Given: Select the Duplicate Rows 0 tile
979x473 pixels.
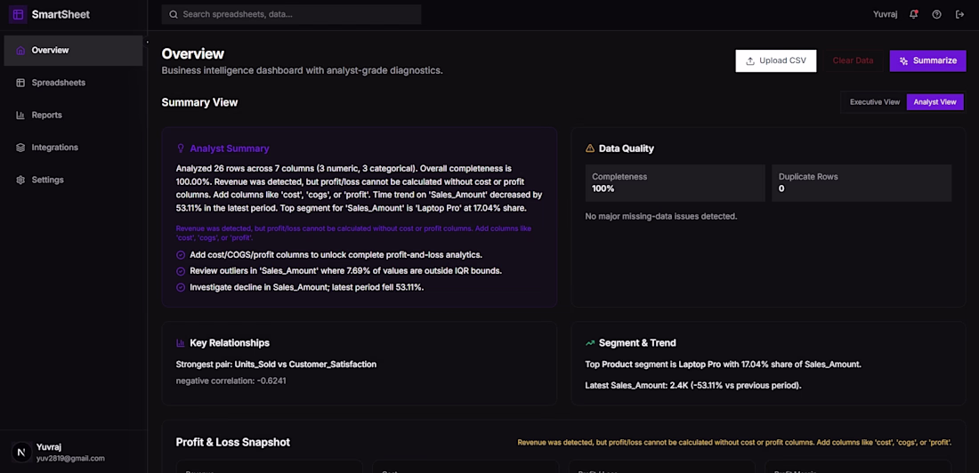Looking at the screenshot, I should [862, 183].
